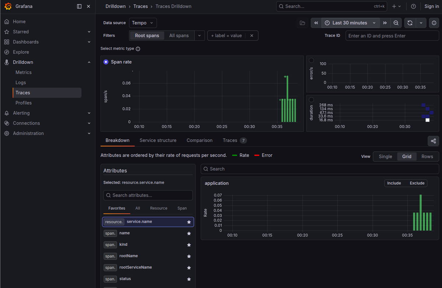Switch view to Rows

tap(427, 156)
